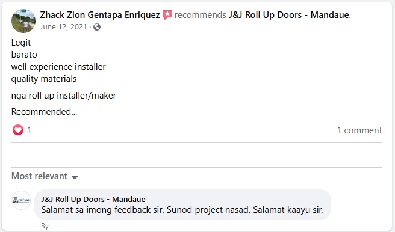Click the word recommends in post header
This screenshot has height=232, width=395.
pyautogui.click(x=201, y=15)
